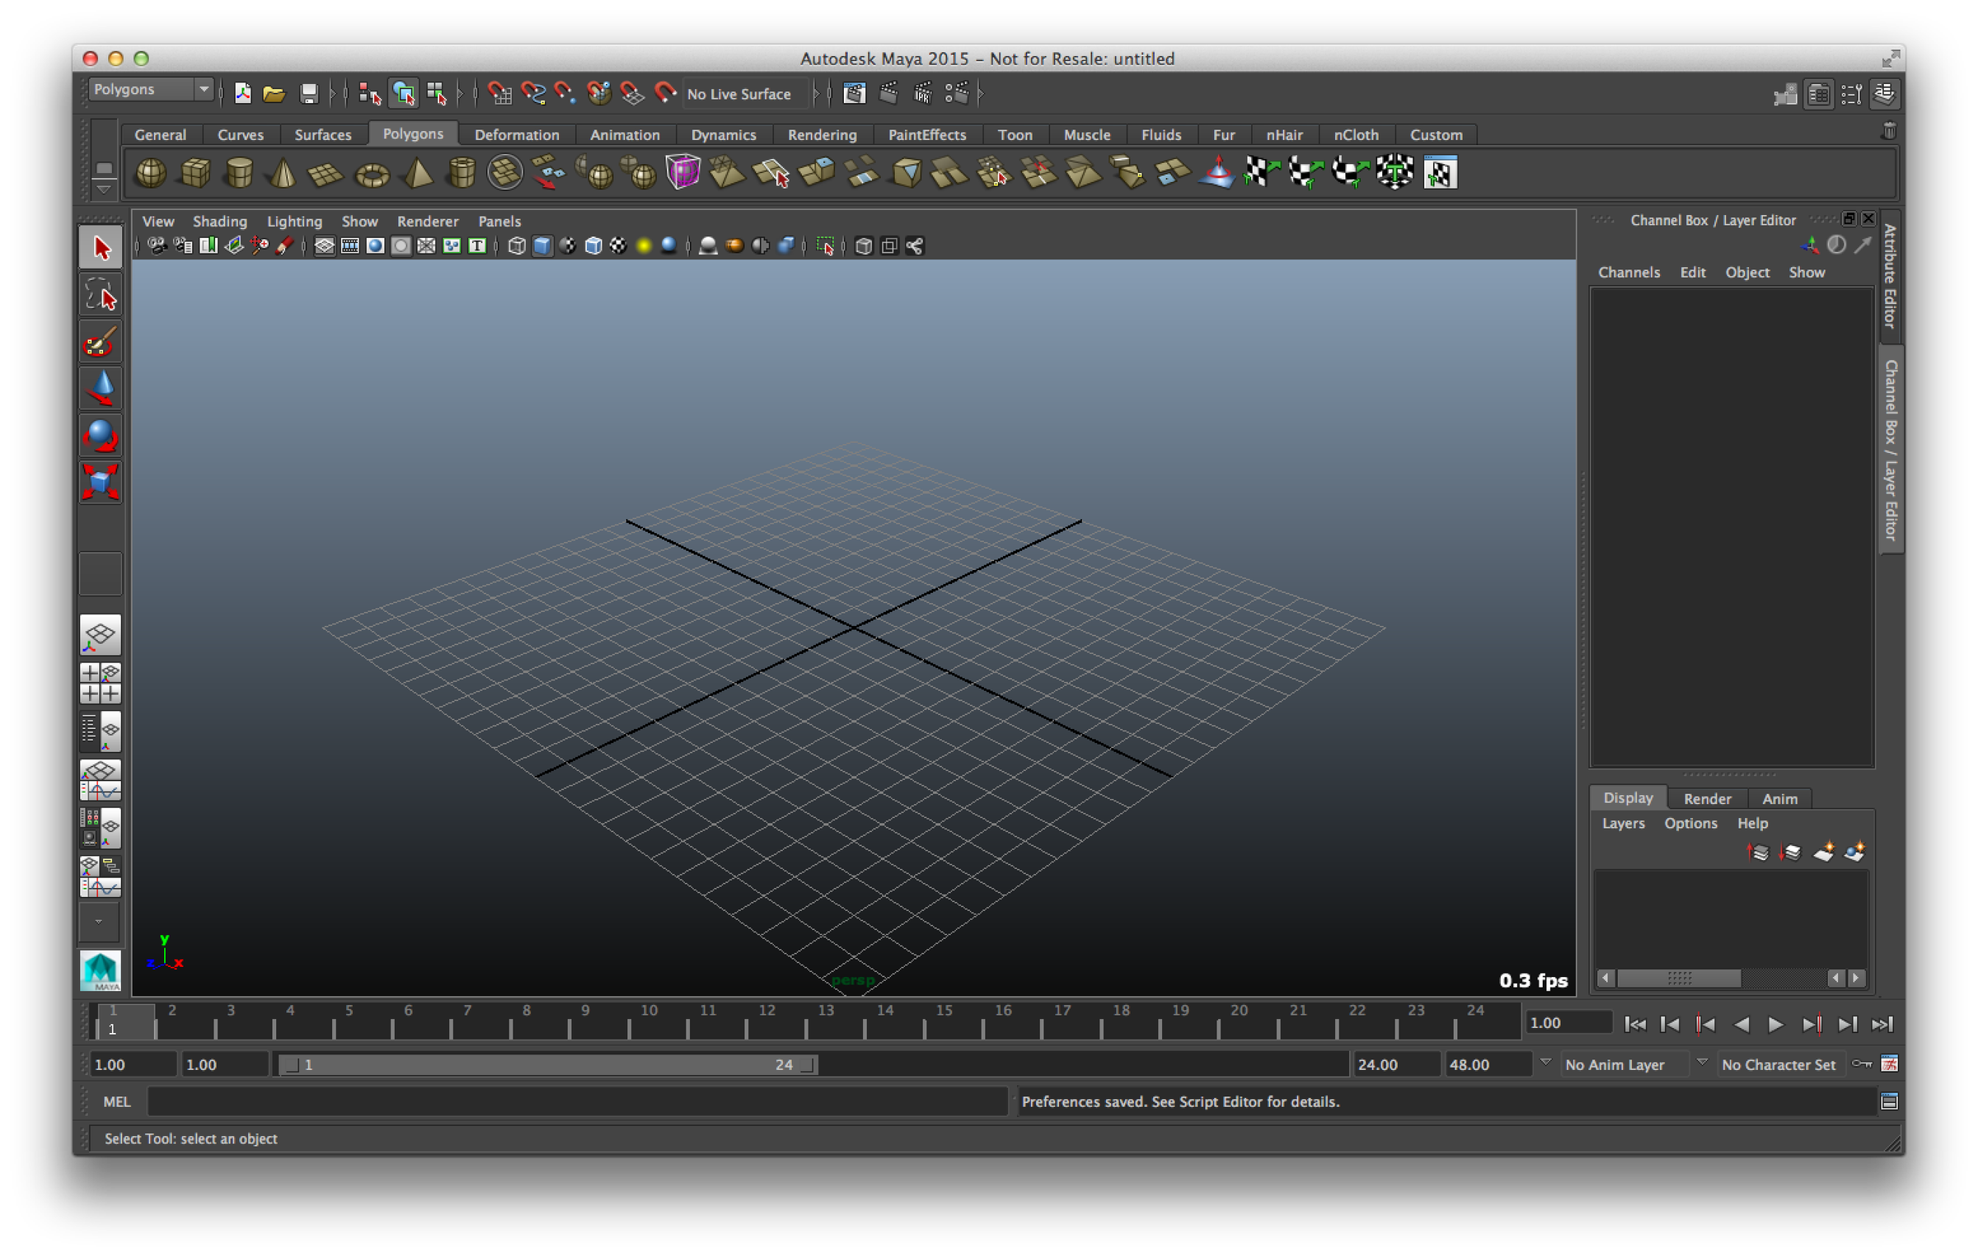The width and height of the screenshot is (1978, 1257).
Task: Toggle wireframe display in the viewport
Action: 515,245
